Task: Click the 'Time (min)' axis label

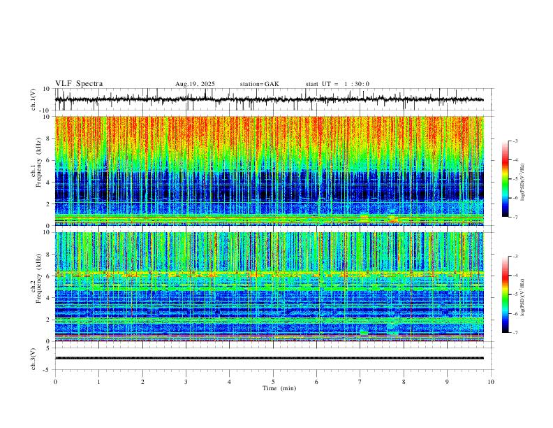Action: coord(279,388)
